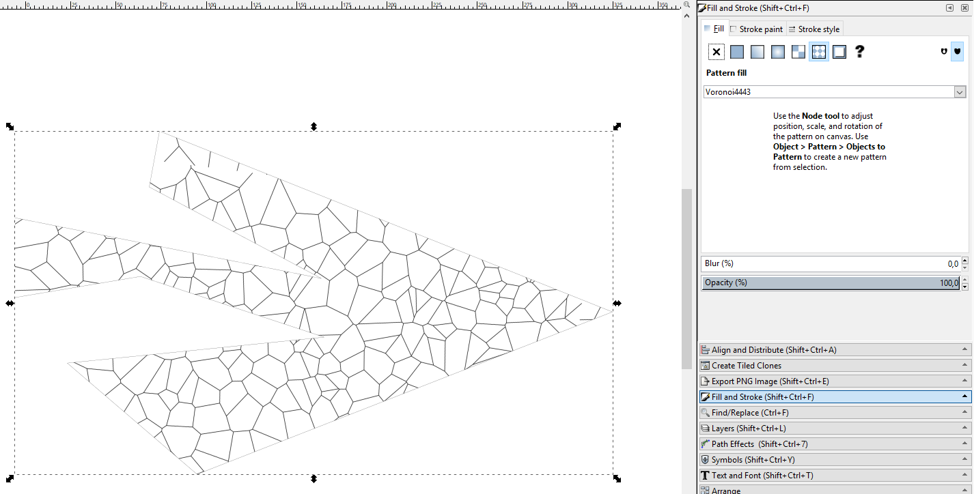
Task: Select radial gradient fill type
Action: [777, 51]
